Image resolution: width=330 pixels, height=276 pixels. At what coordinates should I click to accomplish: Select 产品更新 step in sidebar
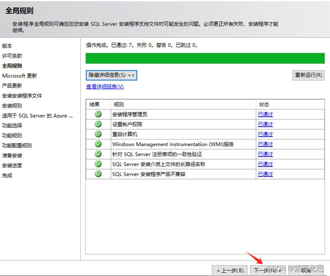click(12, 86)
